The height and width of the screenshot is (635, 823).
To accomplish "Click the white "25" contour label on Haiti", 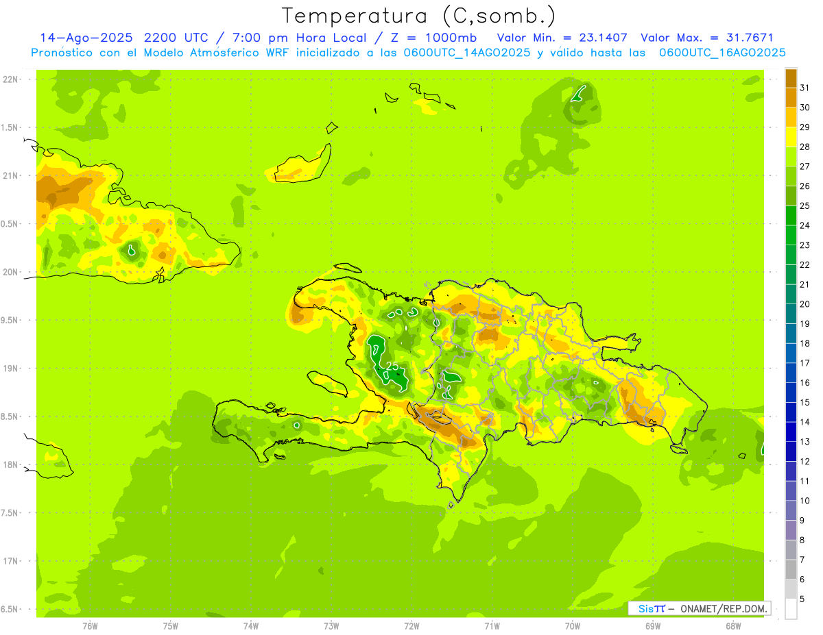I will coord(392,366).
